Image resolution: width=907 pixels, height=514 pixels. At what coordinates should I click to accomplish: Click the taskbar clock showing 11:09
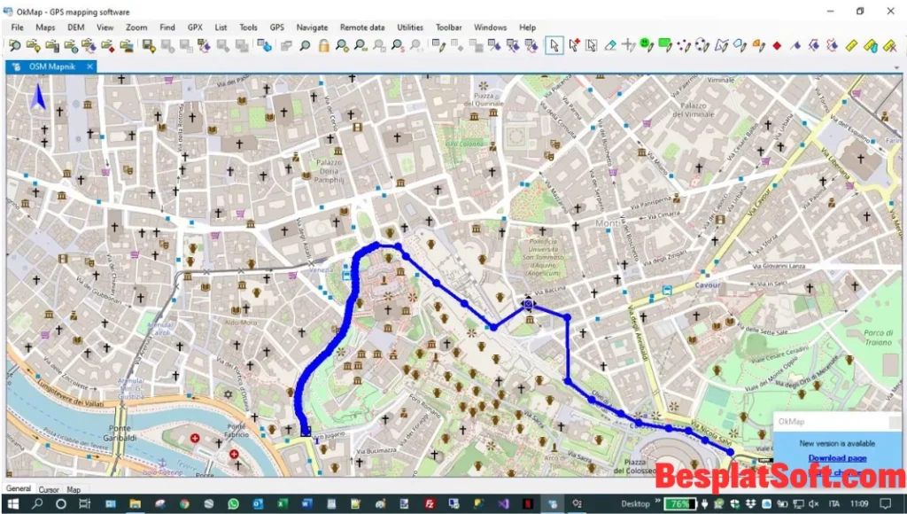click(x=857, y=503)
